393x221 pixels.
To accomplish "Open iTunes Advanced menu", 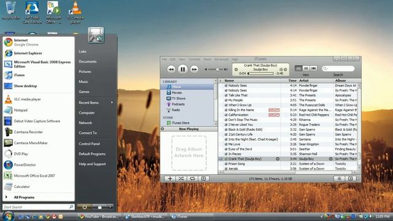I will click(x=221, y=60).
